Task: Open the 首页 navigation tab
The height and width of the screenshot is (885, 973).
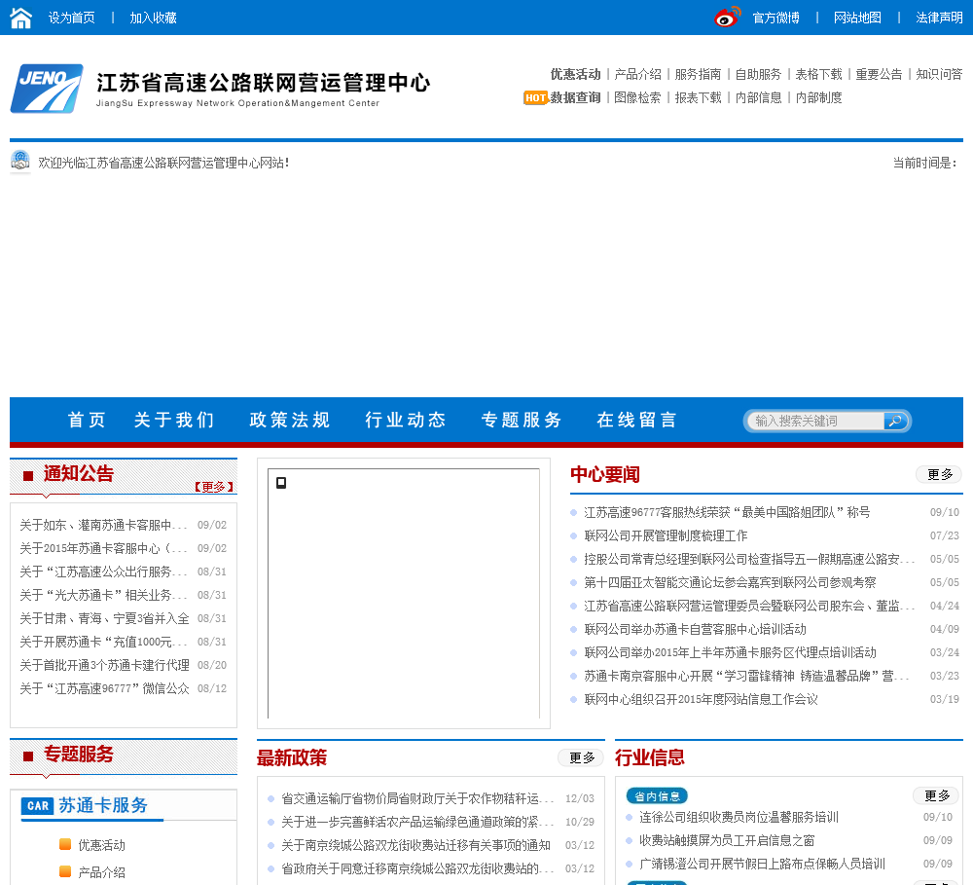Action: coord(87,420)
